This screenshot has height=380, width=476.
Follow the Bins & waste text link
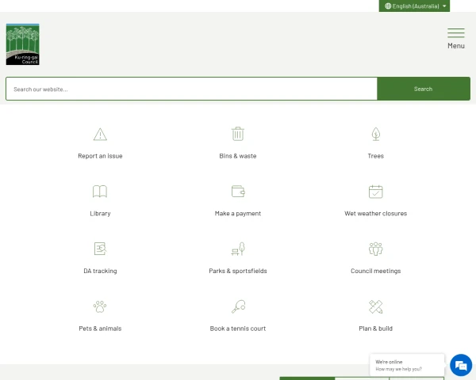point(238,156)
